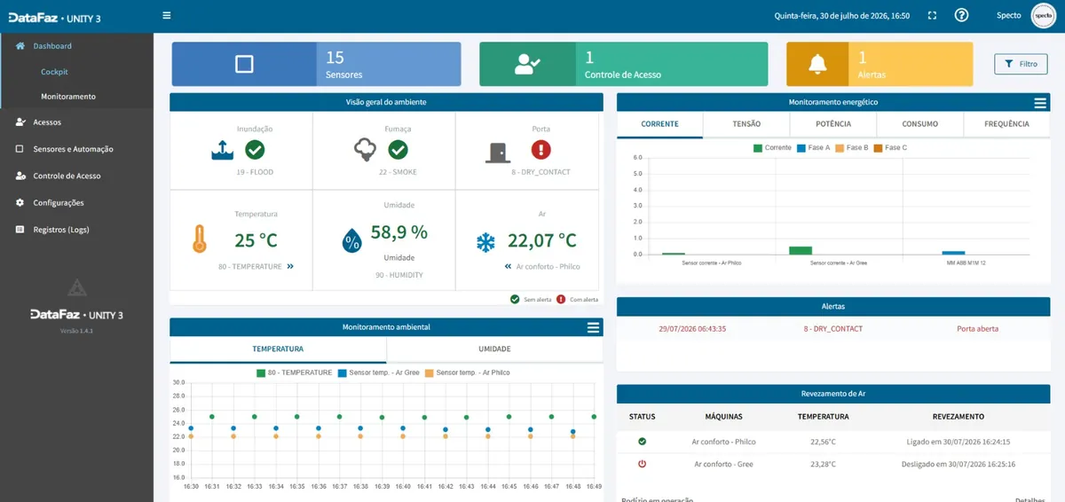The height and width of the screenshot is (502, 1065).
Task: Open Monitoramento ambiental panel menu icon
Action: (x=593, y=327)
